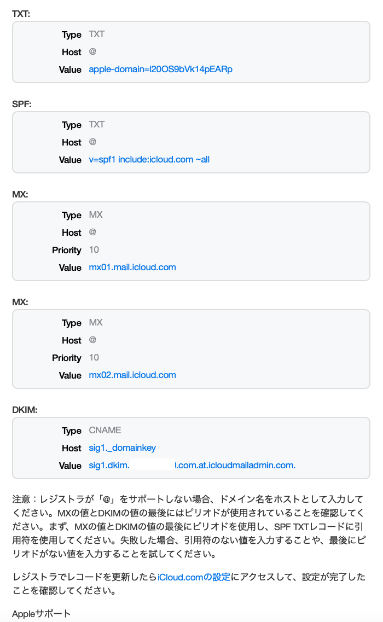
Task: Click the v=spf1 include:icloud.com value link
Action: [149, 160]
